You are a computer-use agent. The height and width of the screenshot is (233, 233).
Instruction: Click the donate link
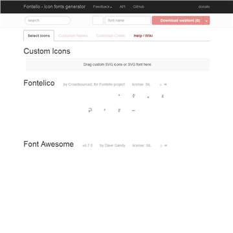[x=204, y=6]
